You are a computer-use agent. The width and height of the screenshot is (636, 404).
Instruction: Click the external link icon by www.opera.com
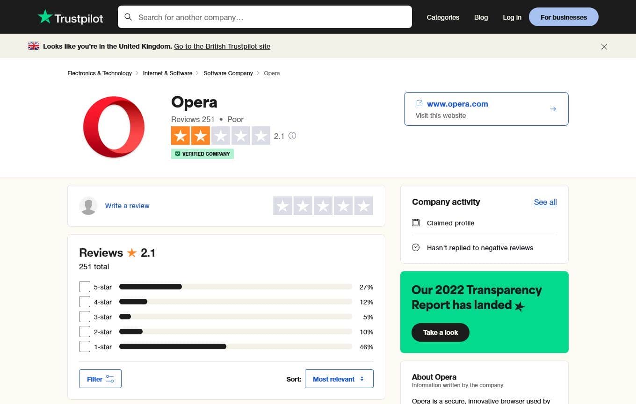[419, 103]
